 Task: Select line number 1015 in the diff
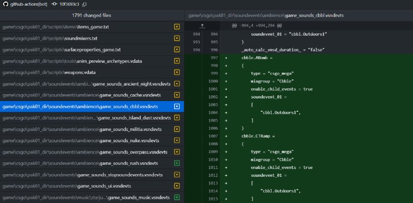(x=214, y=199)
